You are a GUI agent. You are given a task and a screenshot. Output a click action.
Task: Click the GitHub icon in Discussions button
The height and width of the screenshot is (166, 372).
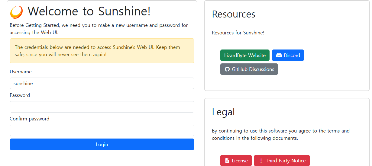pos(227,69)
